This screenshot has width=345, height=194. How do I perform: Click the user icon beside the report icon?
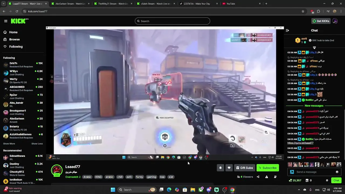275,177
